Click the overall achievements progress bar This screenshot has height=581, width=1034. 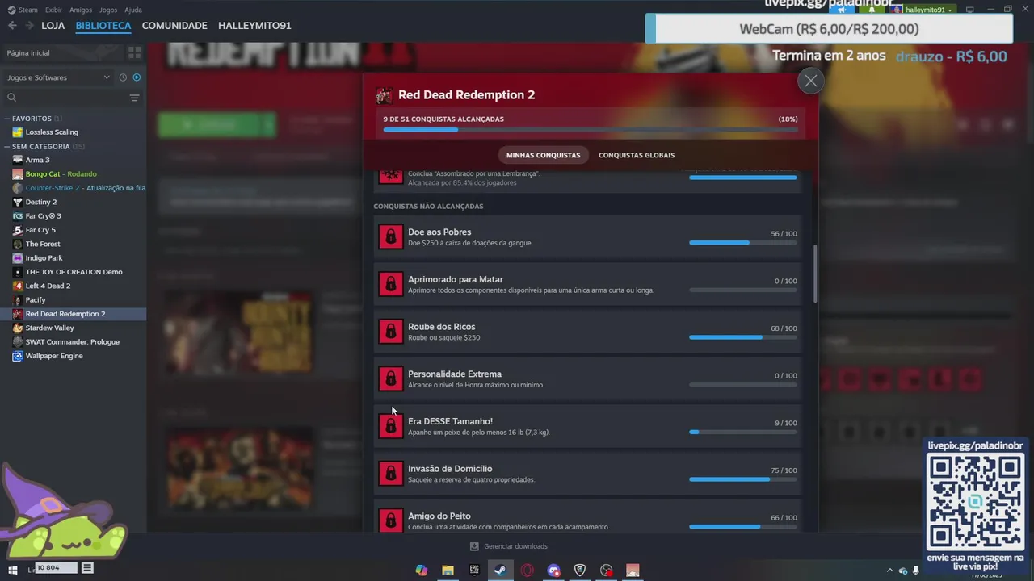[591, 129]
